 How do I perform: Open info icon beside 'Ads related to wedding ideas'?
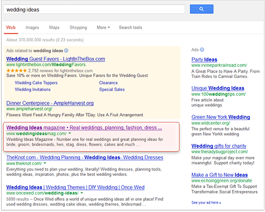tap(66, 51)
